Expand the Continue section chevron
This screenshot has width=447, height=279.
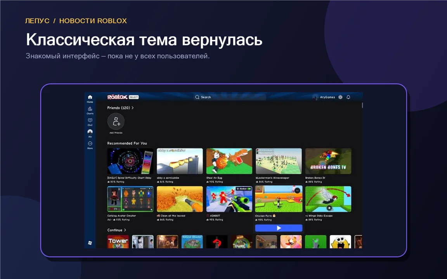[x=125, y=230]
